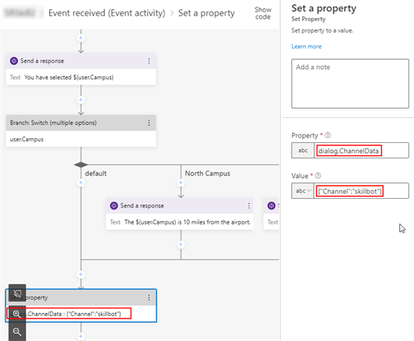Open the Property field help tooltip icon
Screen dimensions: 414x341
[x=328, y=135]
